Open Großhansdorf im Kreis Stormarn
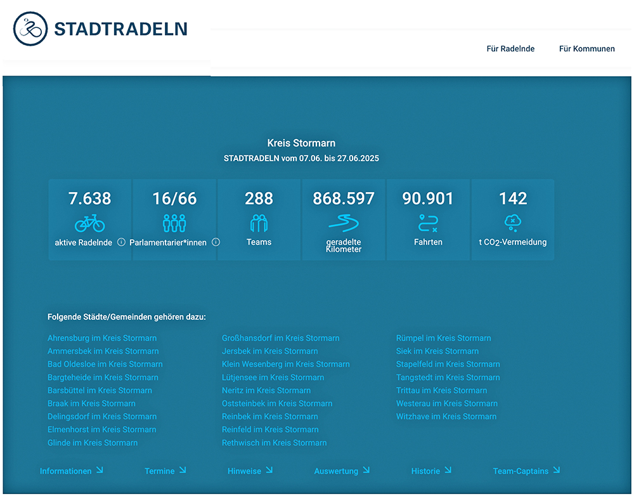This screenshot has height=496, width=634. 281,338
